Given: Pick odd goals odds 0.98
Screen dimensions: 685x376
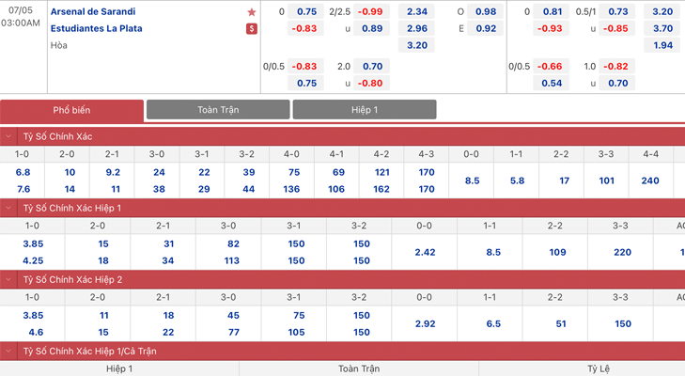Looking at the screenshot, I should click(x=486, y=12).
